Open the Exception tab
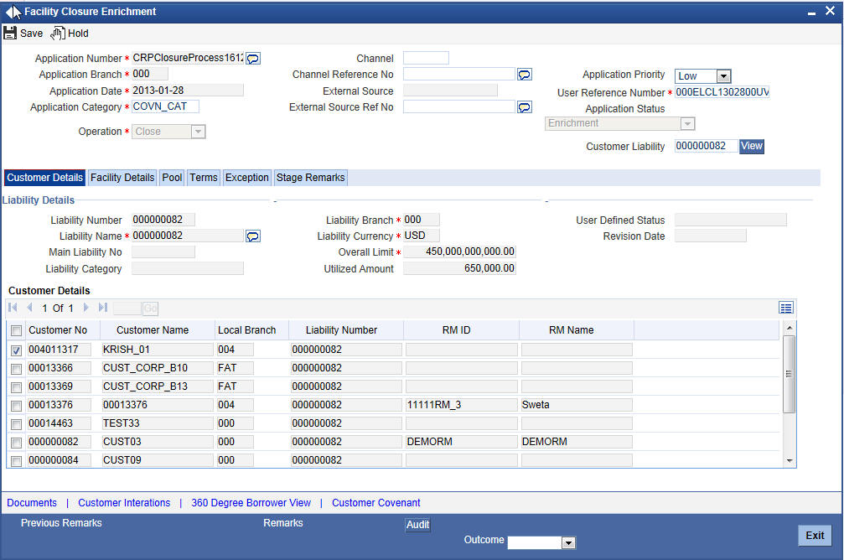This screenshot has width=844, height=560. click(247, 178)
